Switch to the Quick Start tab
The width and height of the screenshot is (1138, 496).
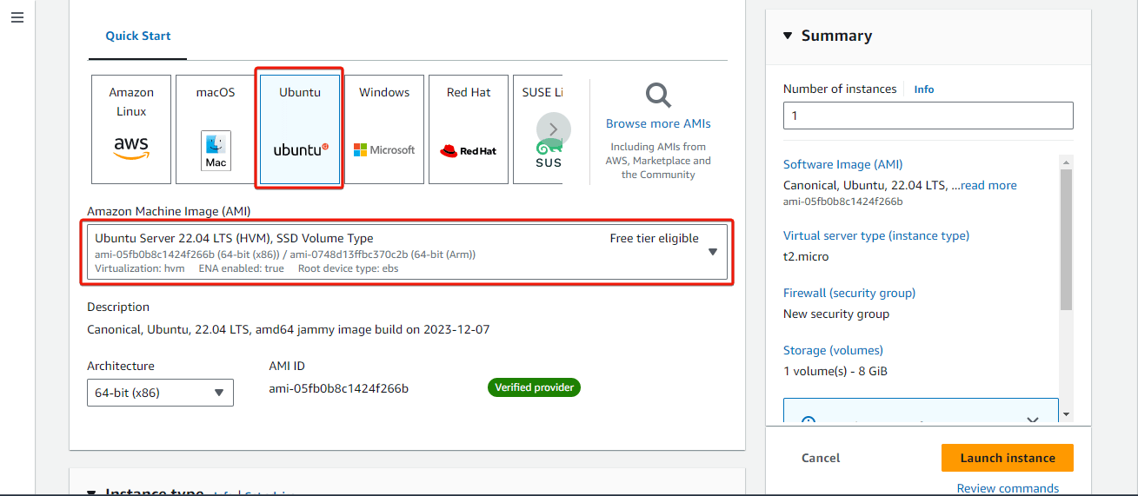click(138, 36)
